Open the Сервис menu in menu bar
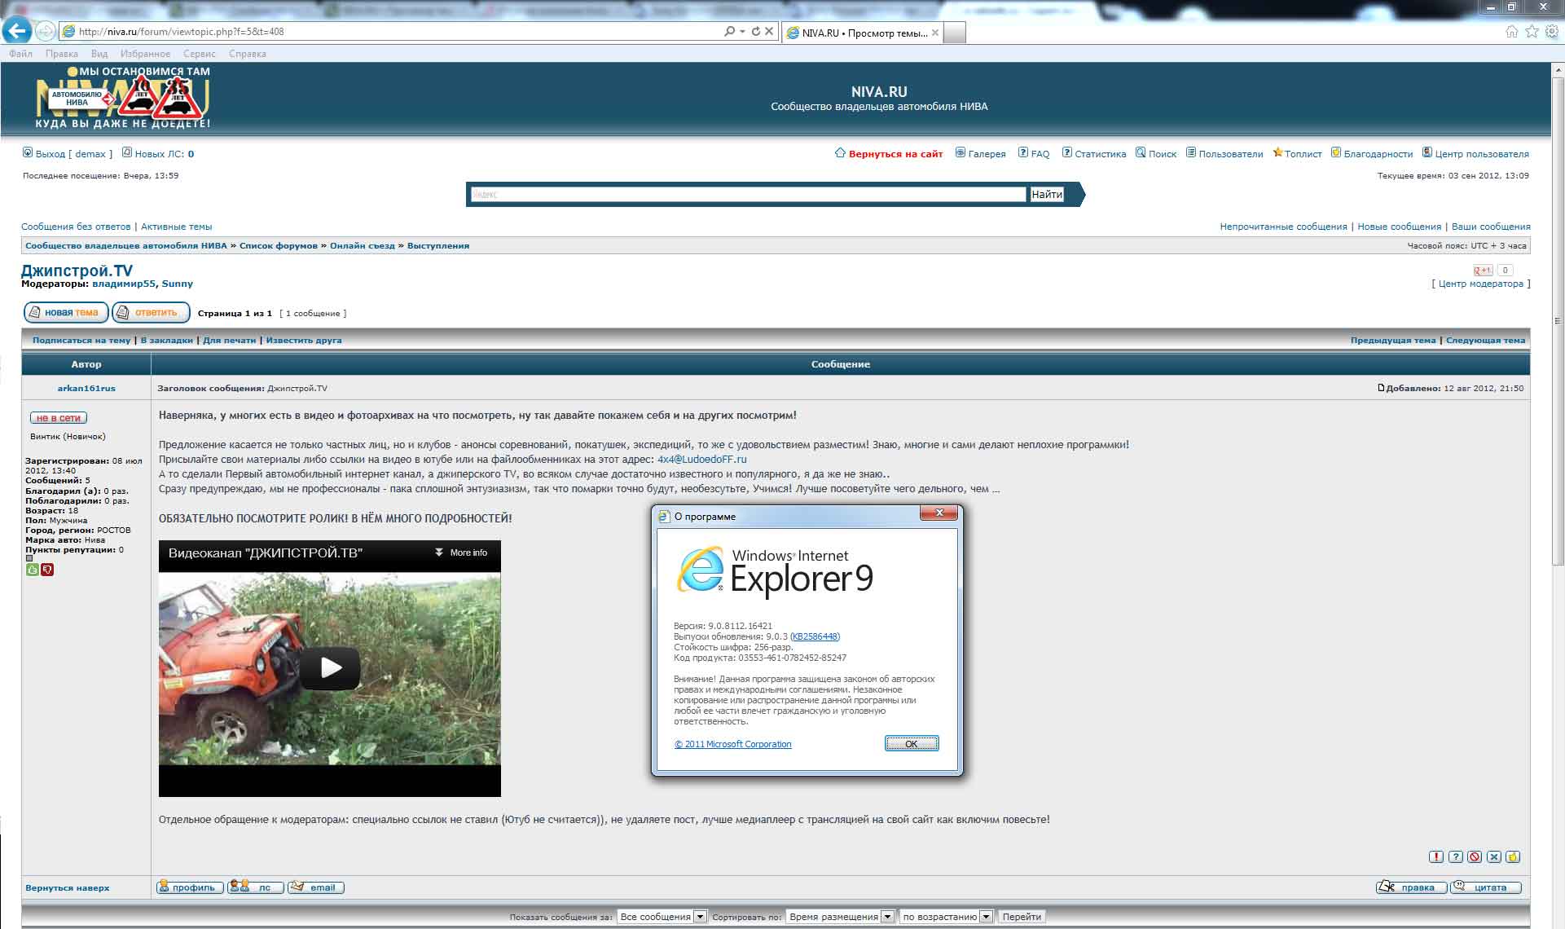1565x929 pixels. click(199, 54)
